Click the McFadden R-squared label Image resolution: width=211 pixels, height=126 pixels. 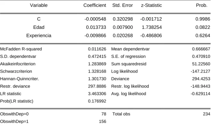point(21,49)
